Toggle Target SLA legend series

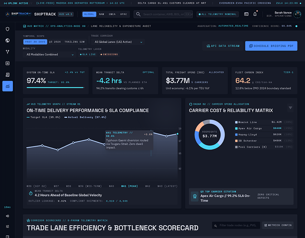43,117
